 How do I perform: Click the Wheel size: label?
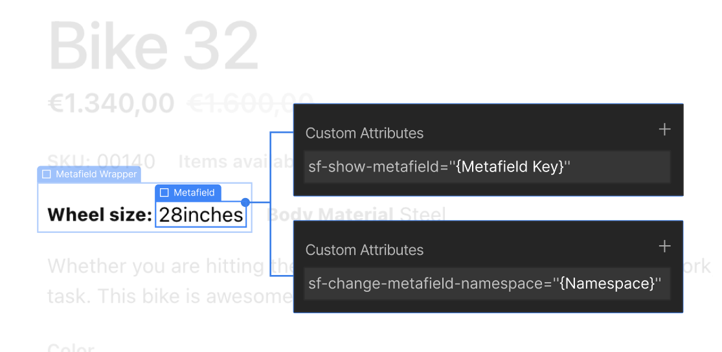pyautogui.click(x=100, y=214)
